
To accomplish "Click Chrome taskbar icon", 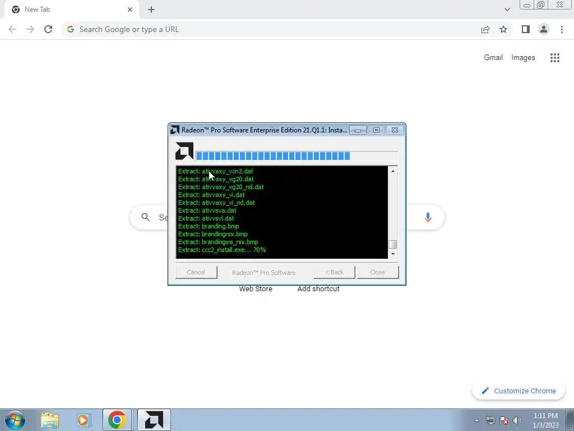I will [117, 420].
